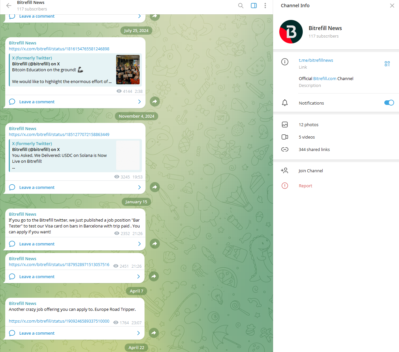Click the video camera icon
Image resolution: width=399 pixels, height=352 pixels.
pos(285,137)
